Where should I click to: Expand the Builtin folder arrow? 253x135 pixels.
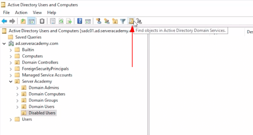(11, 50)
